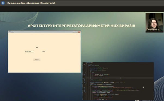The width and height of the screenshot is (164, 101).
Task: Collapse the 'public static Fraction Instance' property
Action: [85, 70]
